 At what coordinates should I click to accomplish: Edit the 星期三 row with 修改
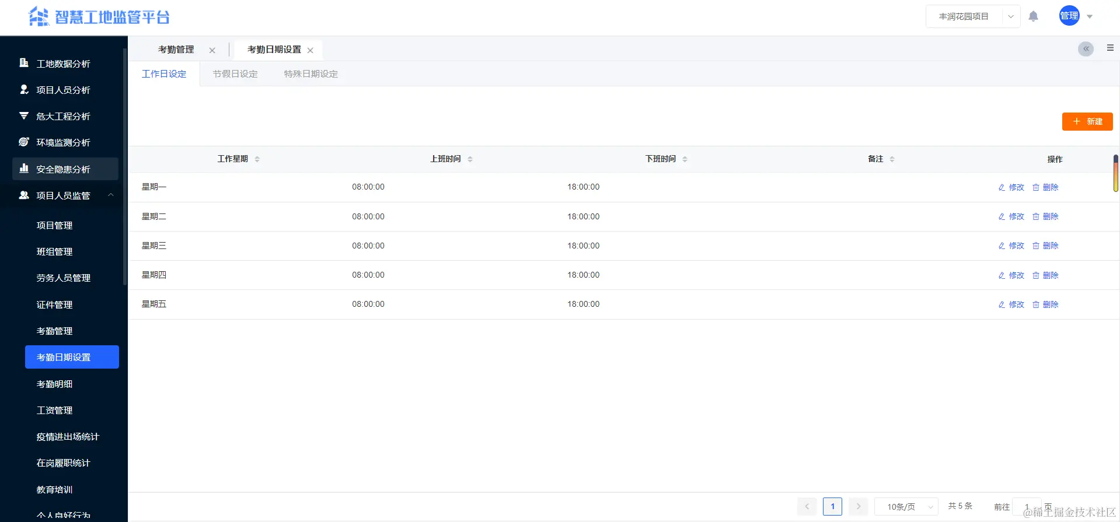(x=1011, y=246)
